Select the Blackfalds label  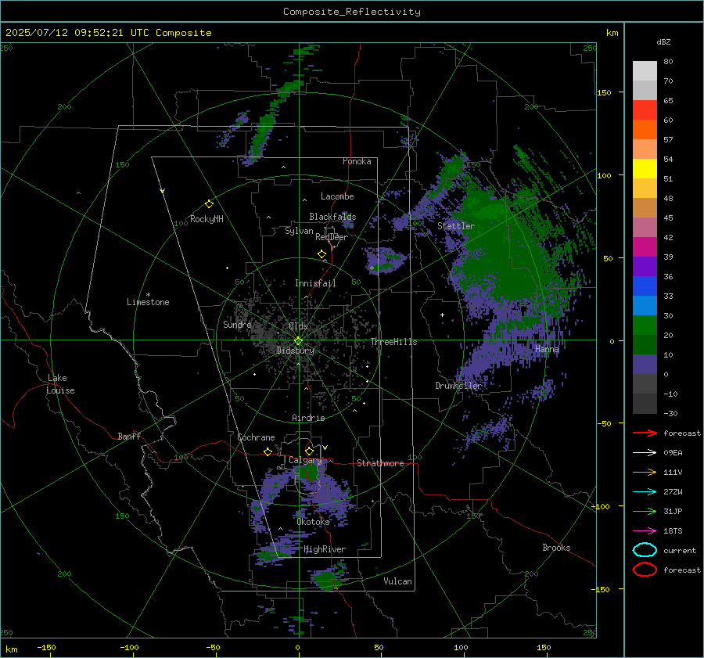point(332,217)
